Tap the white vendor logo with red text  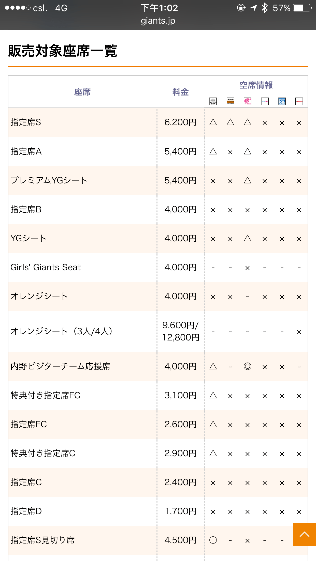pos(299,101)
